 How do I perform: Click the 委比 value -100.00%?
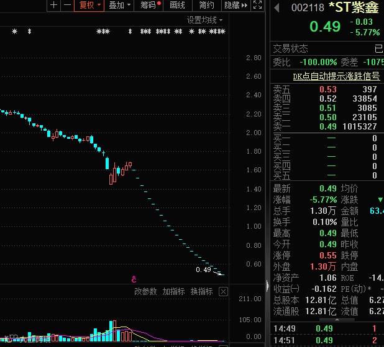point(318,62)
